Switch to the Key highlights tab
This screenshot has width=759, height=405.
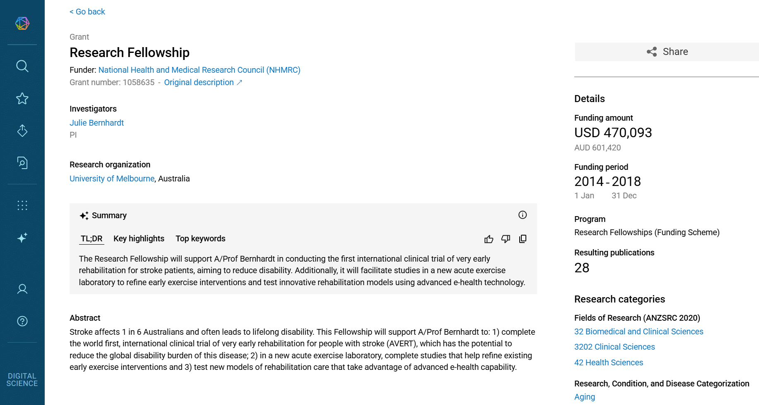139,238
